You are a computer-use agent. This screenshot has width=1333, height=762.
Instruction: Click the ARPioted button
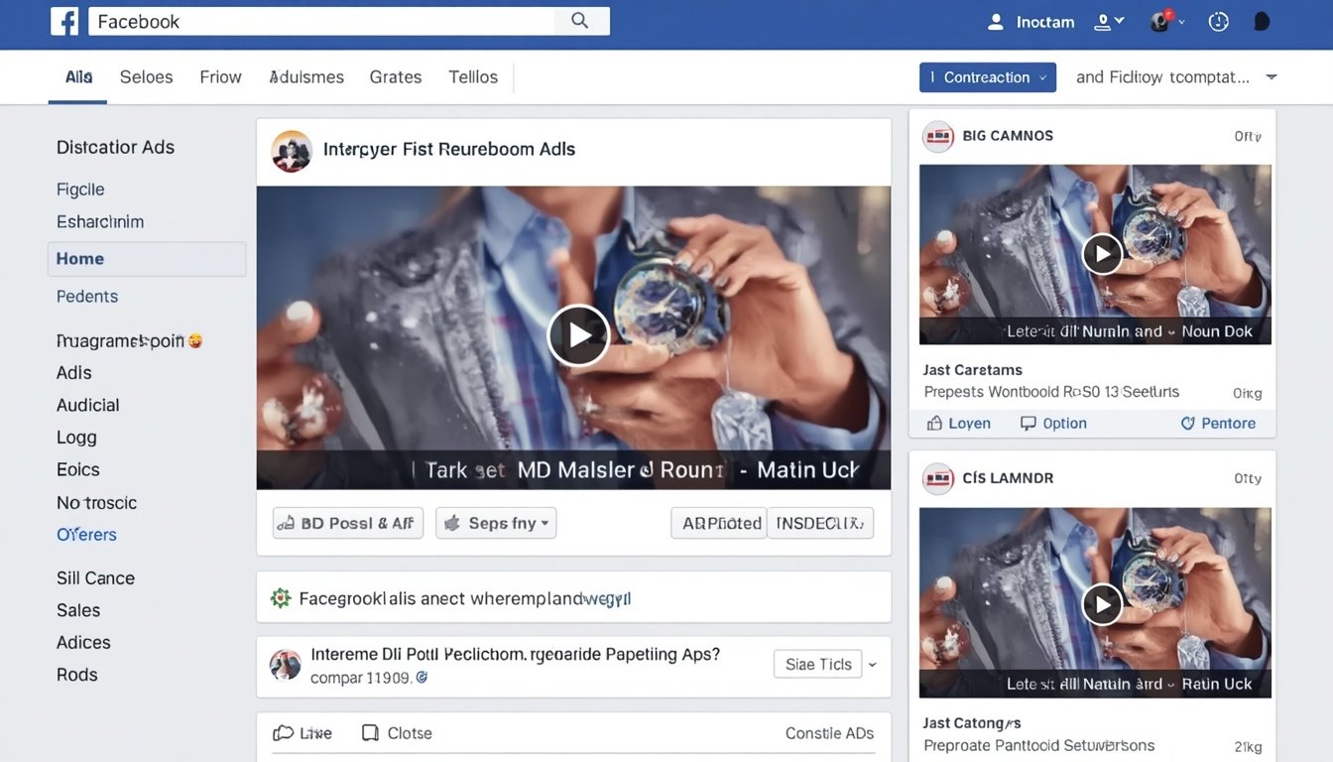coord(719,523)
